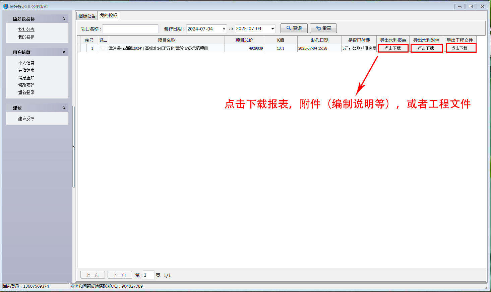Download the 水利报表 via 点击下载
Viewport: 491px width, 292px height.
[x=393, y=48]
